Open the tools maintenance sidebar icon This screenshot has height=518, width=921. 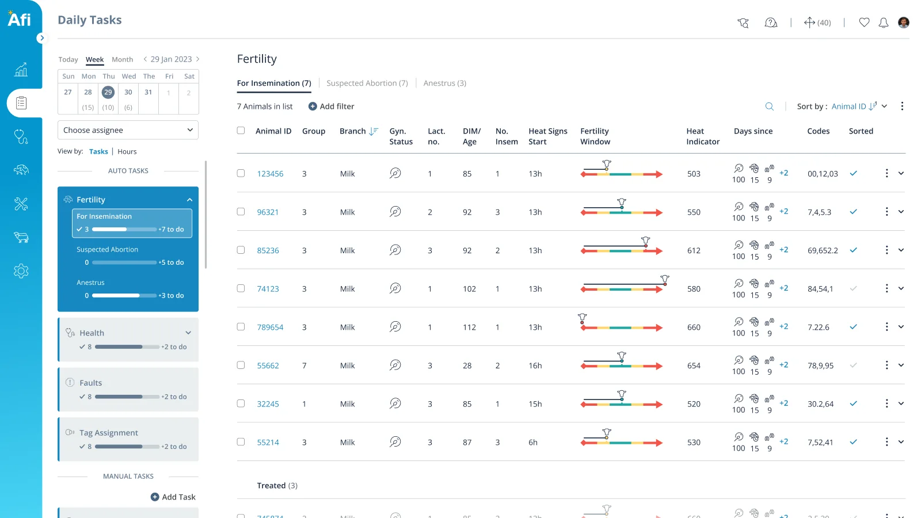[x=21, y=204]
